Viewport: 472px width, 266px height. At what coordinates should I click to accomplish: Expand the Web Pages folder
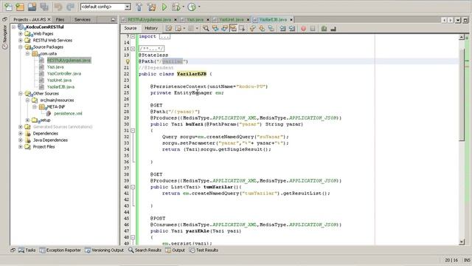[21, 33]
